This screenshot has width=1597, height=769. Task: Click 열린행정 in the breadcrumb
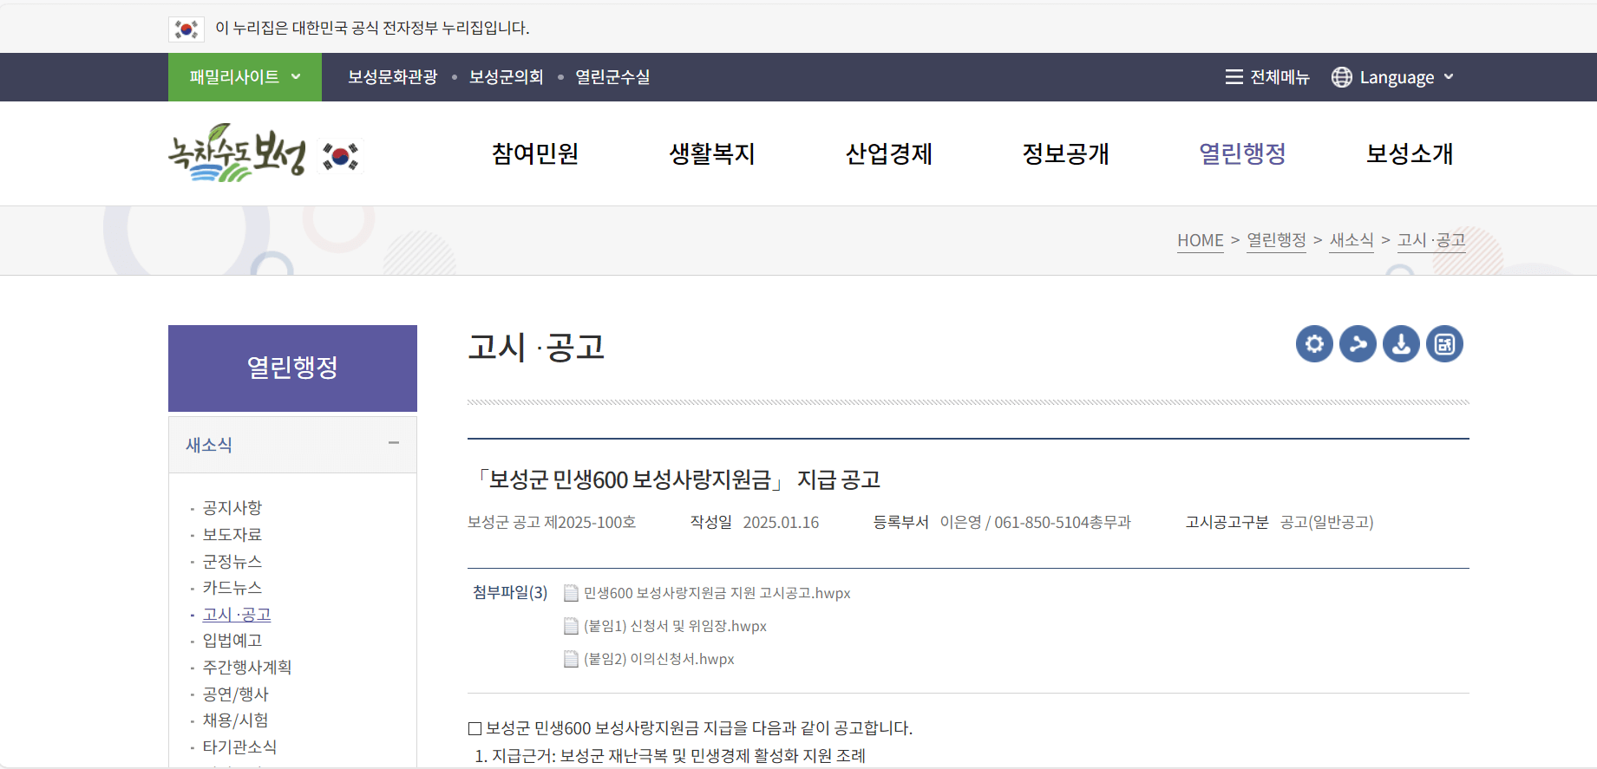1276,240
